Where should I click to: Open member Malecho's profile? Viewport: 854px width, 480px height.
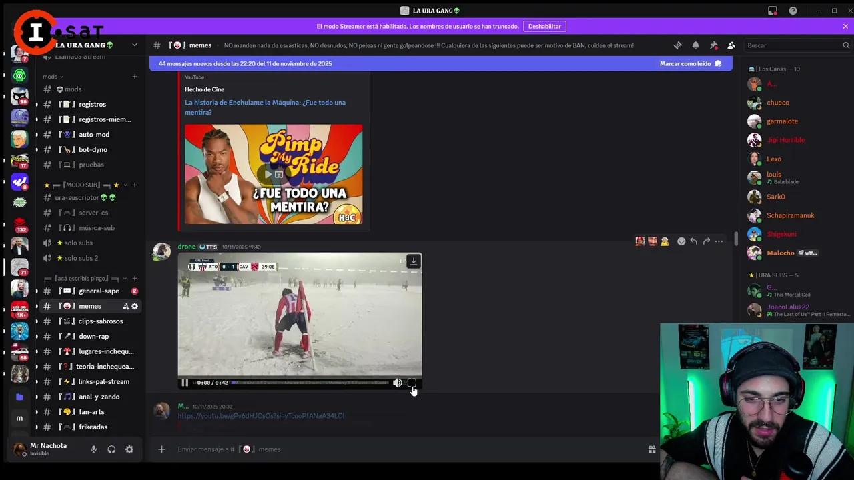click(x=781, y=253)
